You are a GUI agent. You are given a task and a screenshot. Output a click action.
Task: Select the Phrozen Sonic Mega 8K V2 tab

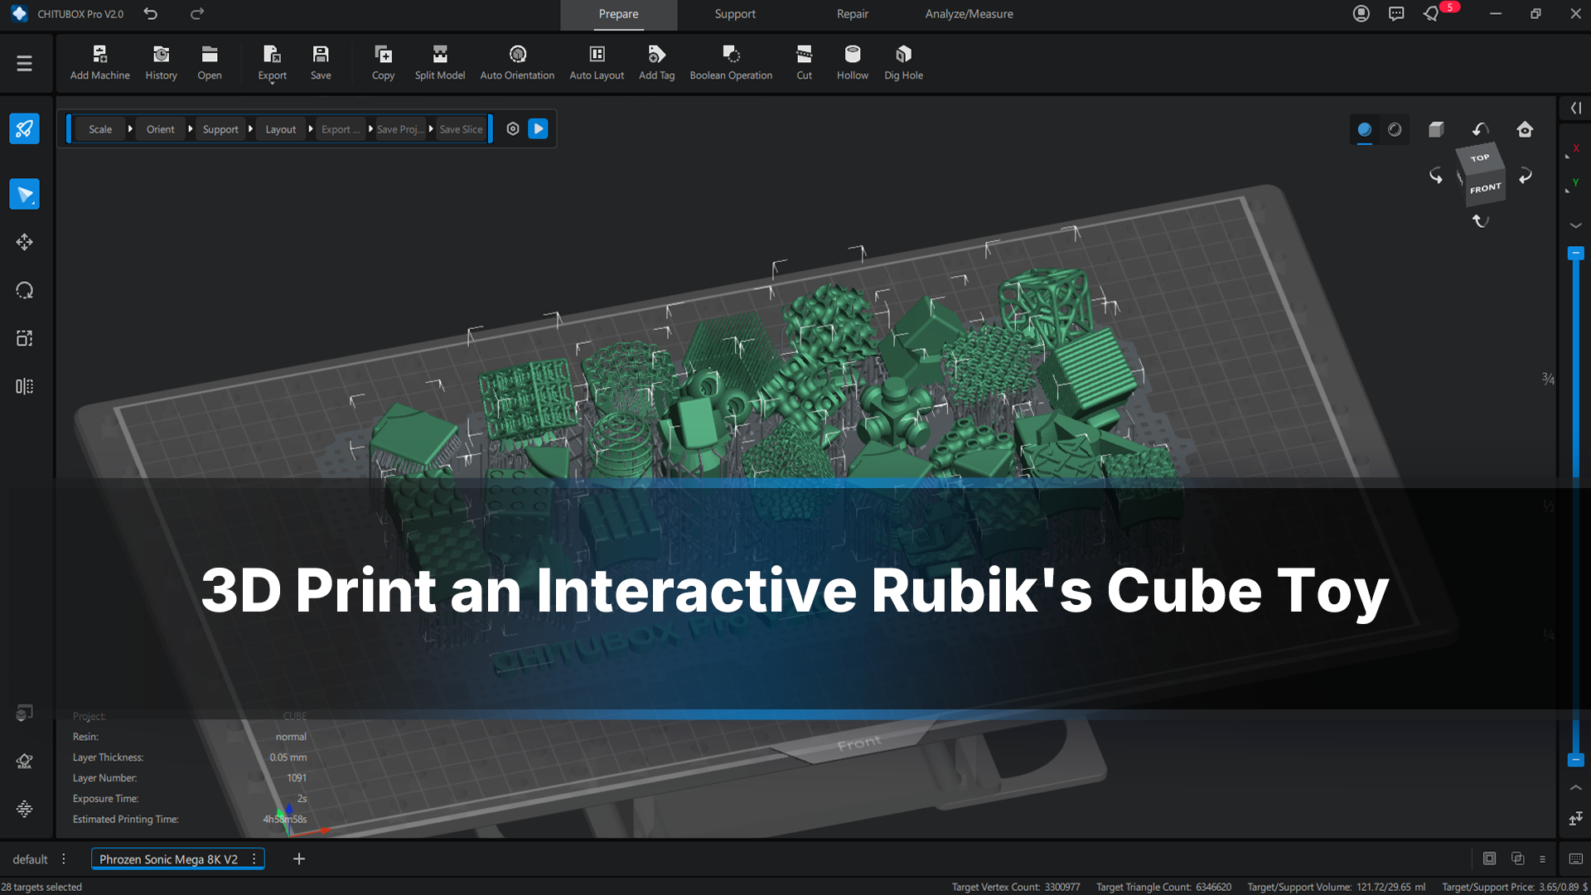pos(168,859)
